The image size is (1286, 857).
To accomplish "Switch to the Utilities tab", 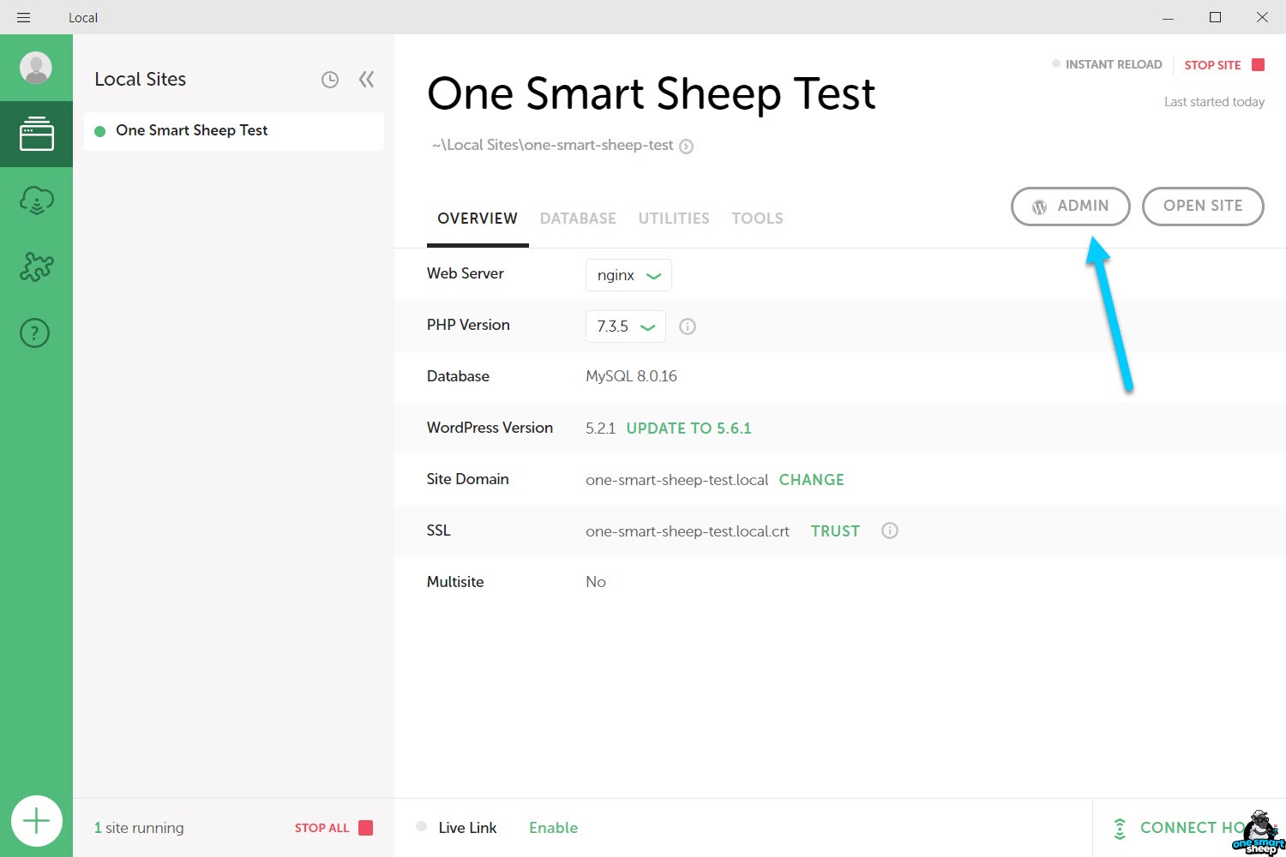I will pyautogui.click(x=673, y=219).
